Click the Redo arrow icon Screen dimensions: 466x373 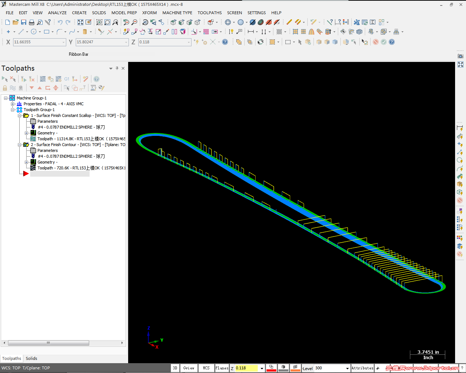[x=68, y=22]
